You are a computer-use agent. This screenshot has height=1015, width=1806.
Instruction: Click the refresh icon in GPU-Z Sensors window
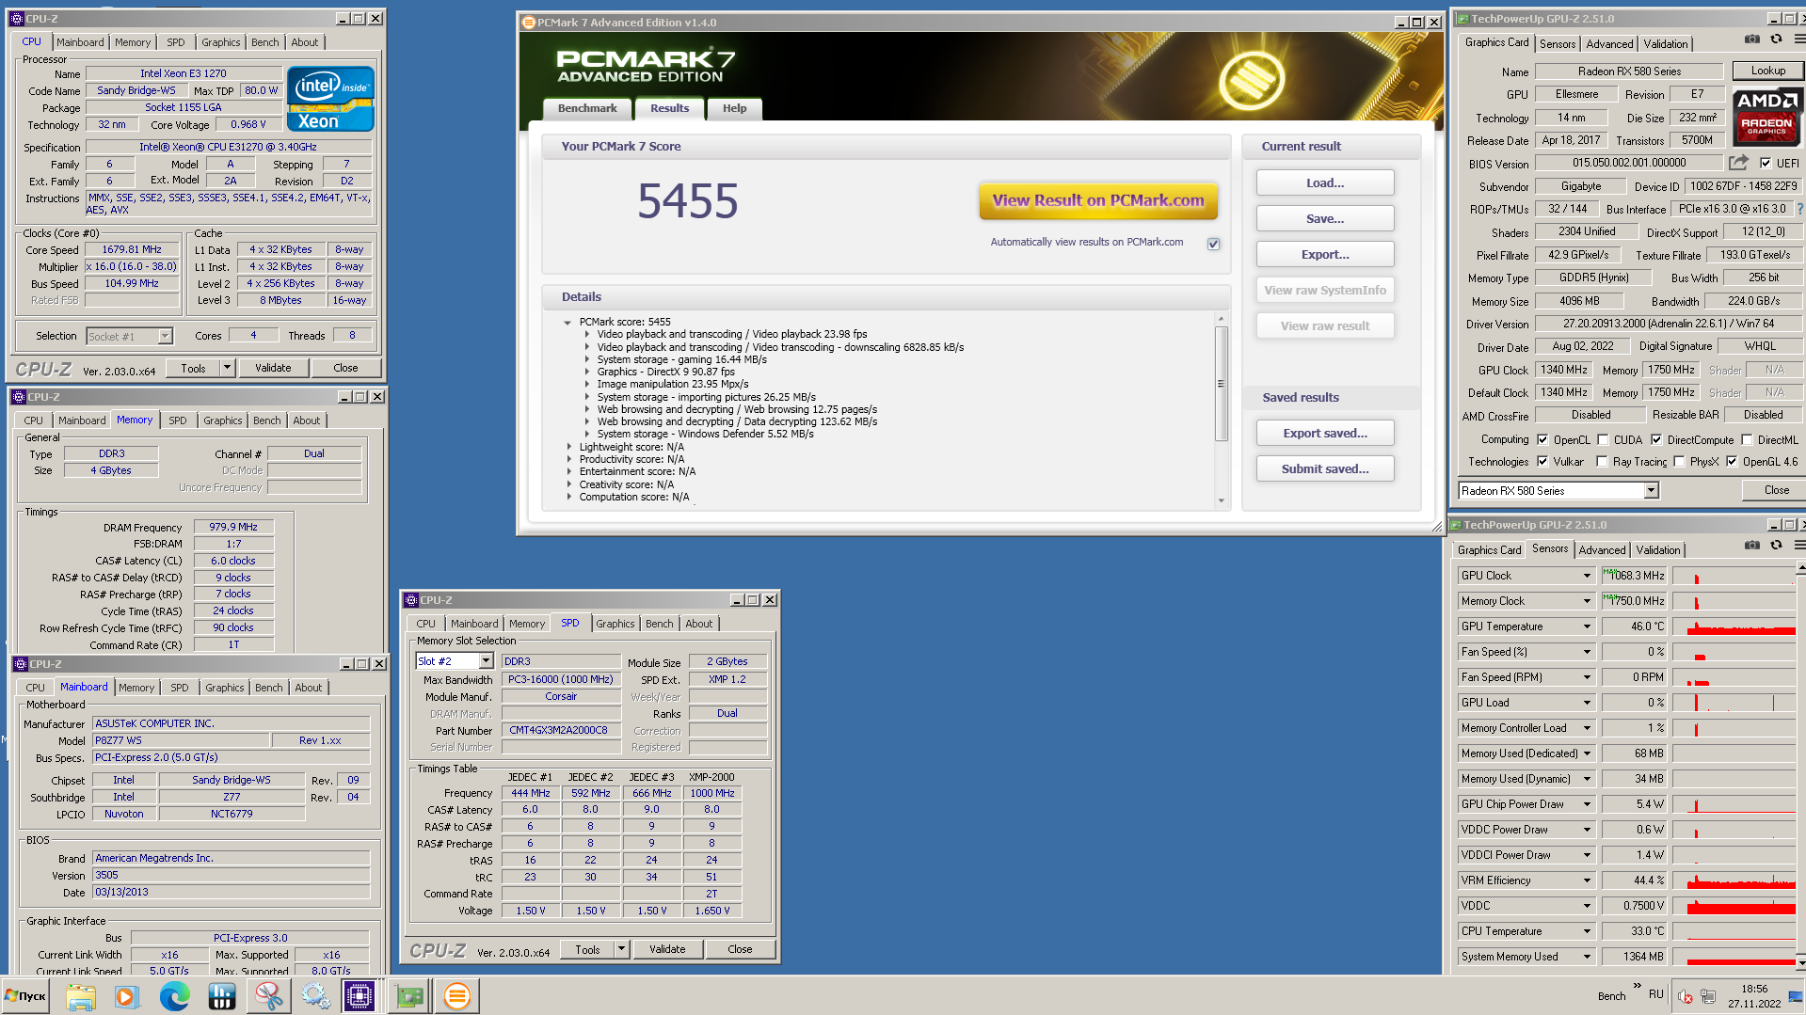click(1776, 546)
